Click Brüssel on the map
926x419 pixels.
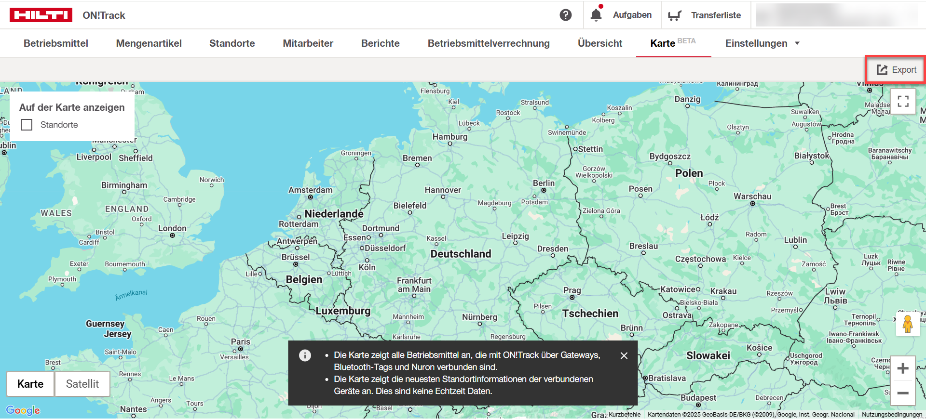click(296, 257)
